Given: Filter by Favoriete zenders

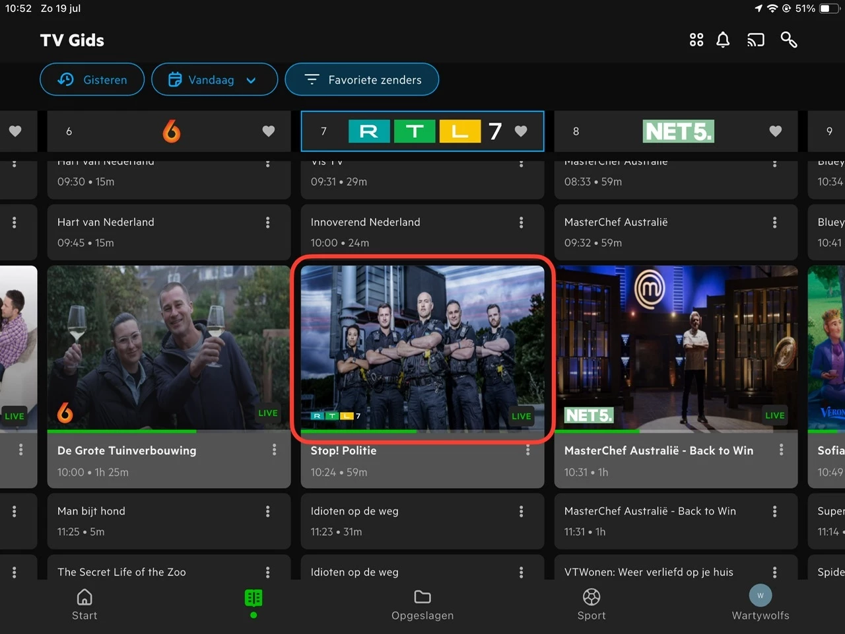Looking at the screenshot, I should tap(362, 79).
